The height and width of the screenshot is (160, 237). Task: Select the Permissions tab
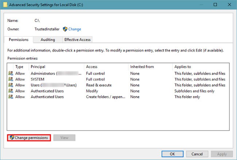(x=19, y=40)
